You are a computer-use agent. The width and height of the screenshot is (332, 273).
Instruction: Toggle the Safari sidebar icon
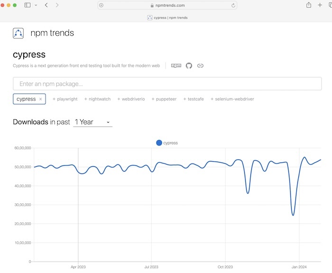tap(27, 5)
